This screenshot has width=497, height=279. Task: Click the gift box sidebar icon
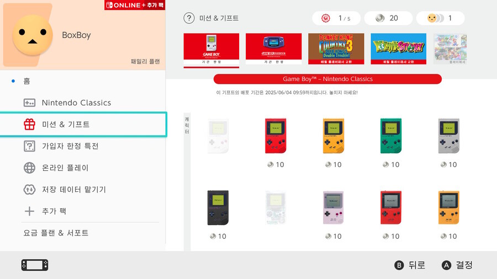(x=29, y=124)
